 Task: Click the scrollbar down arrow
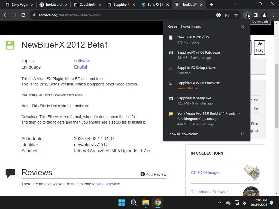tap(277, 193)
